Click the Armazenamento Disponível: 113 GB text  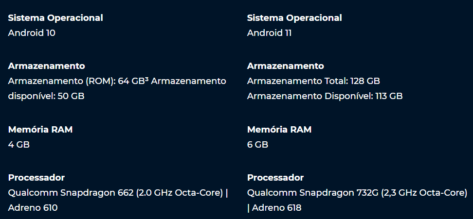click(x=325, y=96)
